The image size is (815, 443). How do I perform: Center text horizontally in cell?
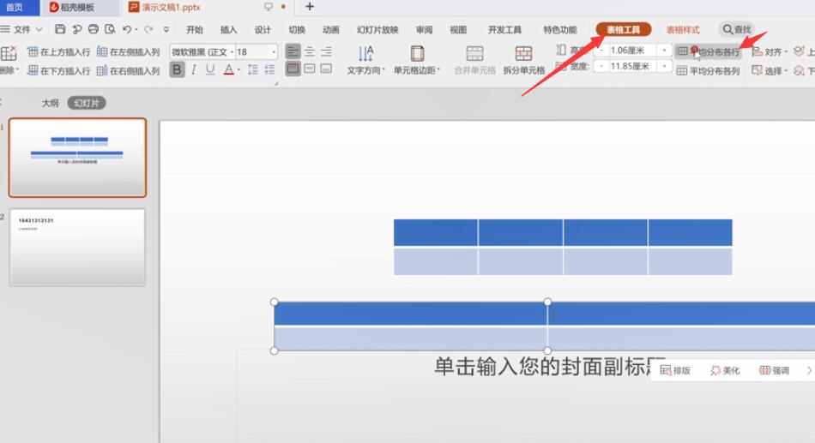point(310,51)
